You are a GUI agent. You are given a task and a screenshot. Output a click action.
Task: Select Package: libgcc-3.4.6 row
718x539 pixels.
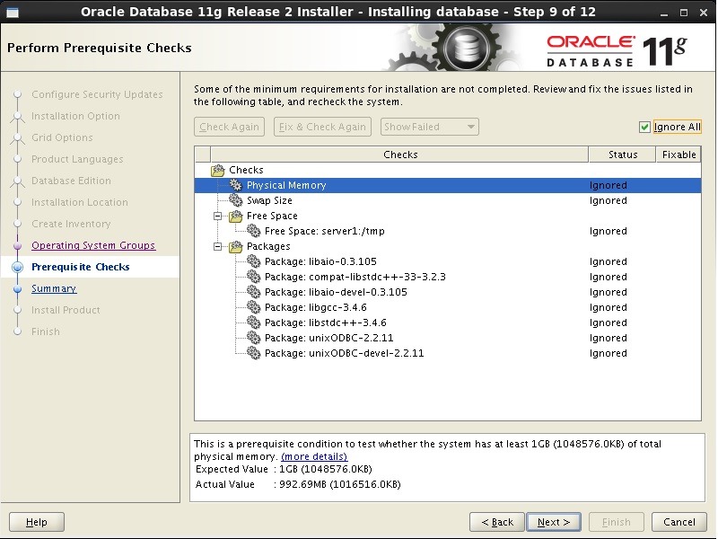[x=447, y=307]
